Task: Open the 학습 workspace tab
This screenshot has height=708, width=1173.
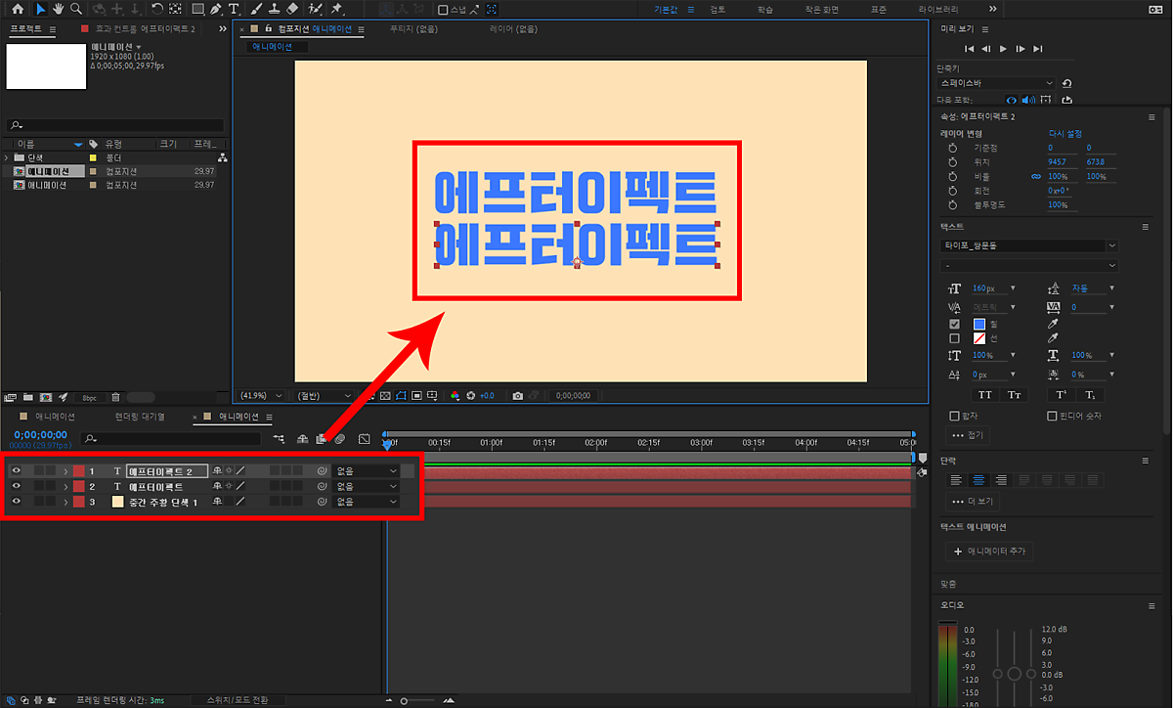Action: tap(764, 9)
